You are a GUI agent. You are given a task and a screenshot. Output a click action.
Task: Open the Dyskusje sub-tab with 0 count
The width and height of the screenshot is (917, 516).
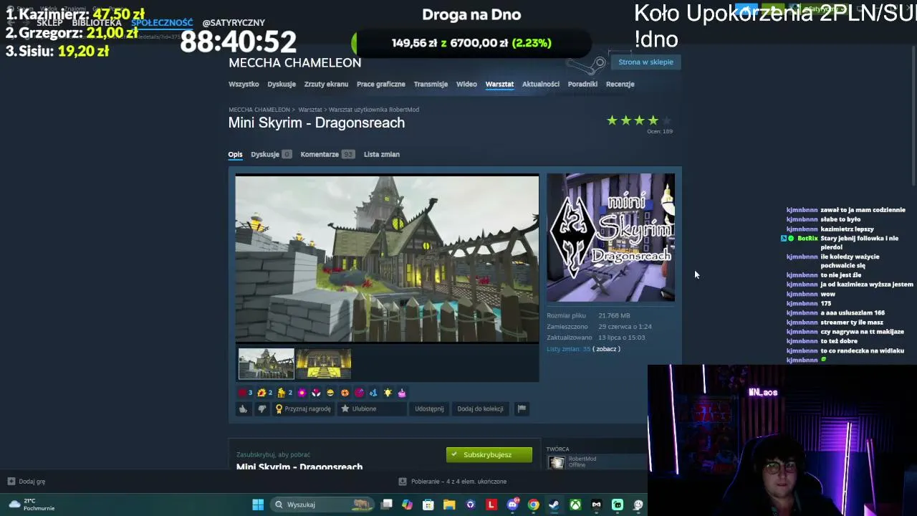271,154
